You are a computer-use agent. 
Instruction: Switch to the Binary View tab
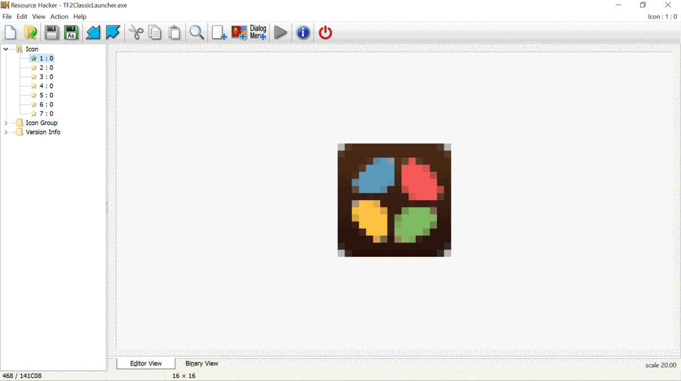(201, 363)
